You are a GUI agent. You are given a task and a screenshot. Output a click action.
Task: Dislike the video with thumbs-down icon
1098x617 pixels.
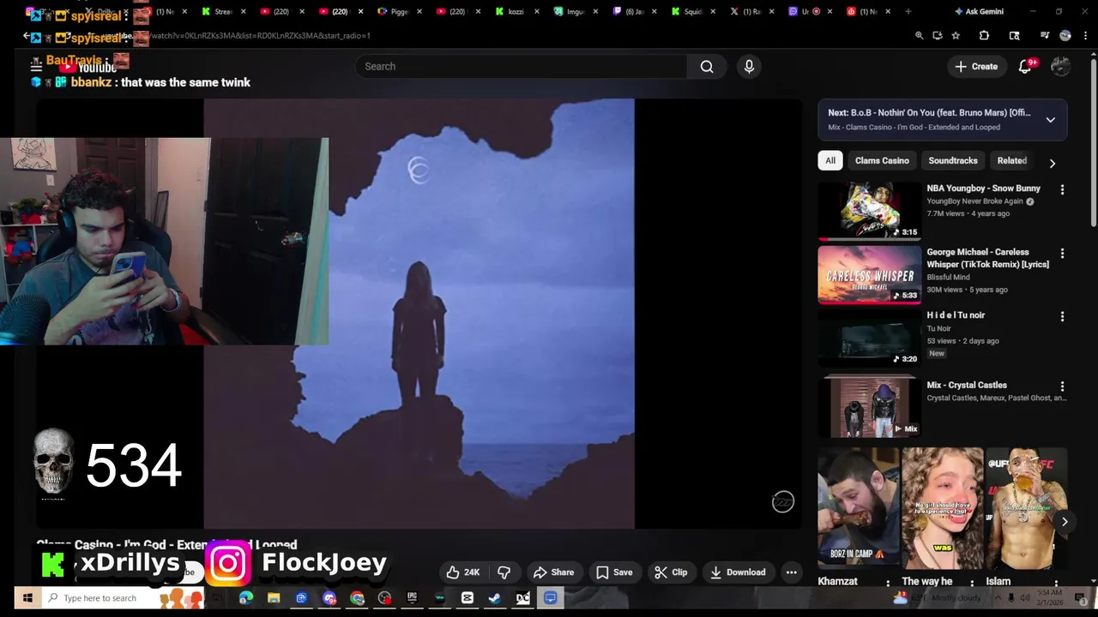pyautogui.click(x=504, y=572)
